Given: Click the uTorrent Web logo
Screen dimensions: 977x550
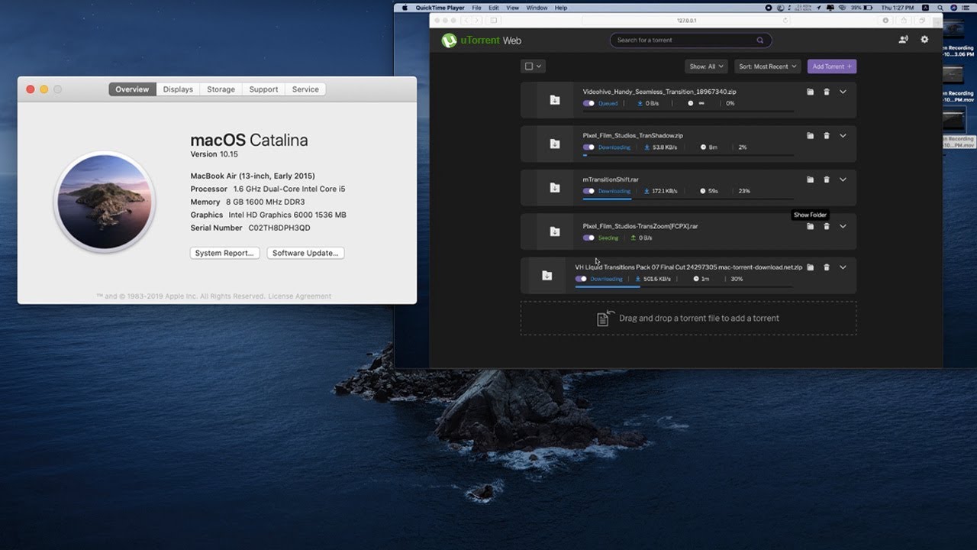Looking at the screenshot, I should (482, 40).
